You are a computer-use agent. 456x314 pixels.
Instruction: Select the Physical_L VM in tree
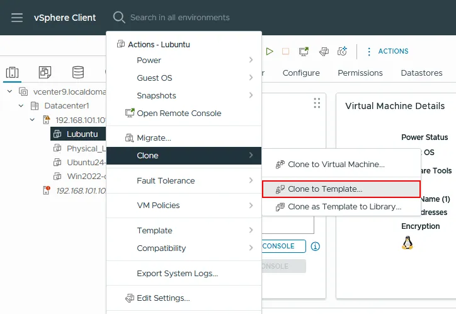click(86, 148)
